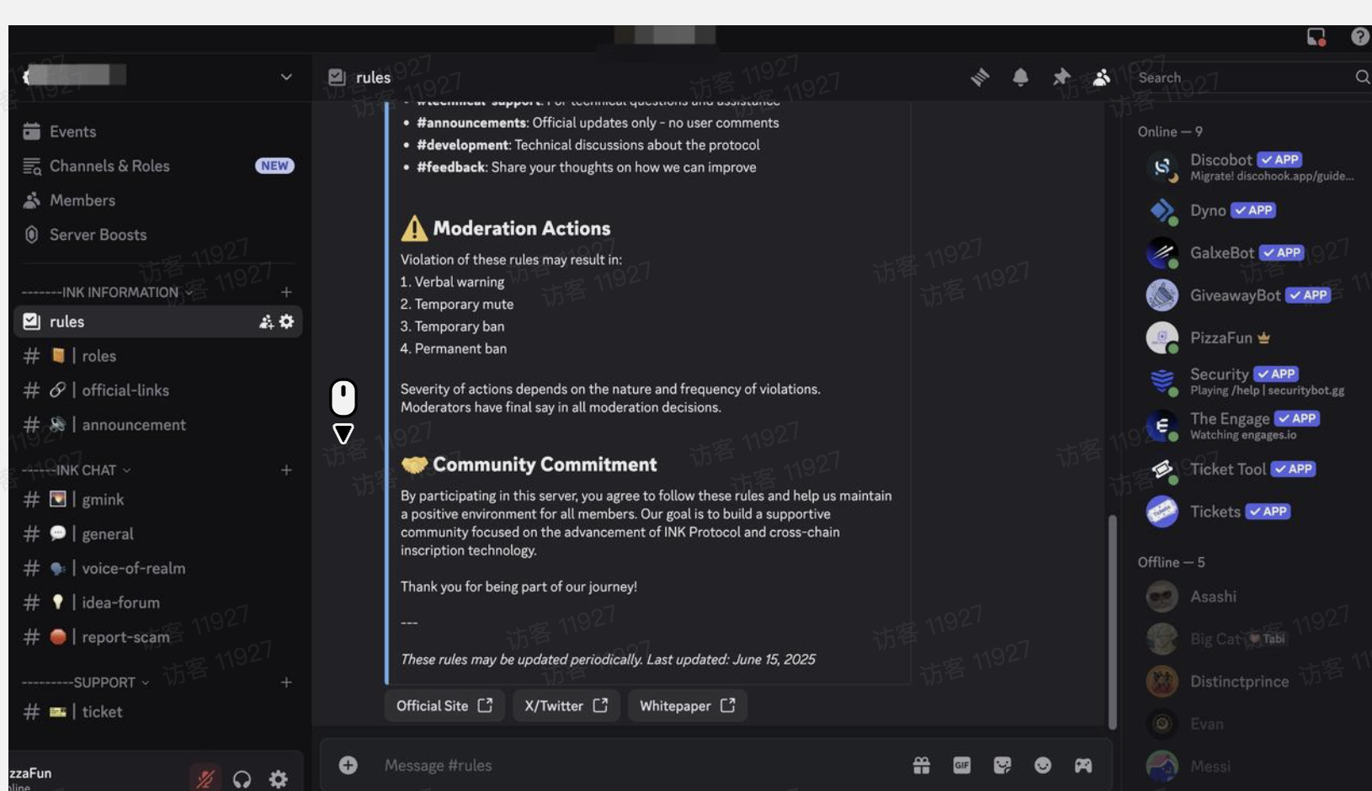Open the emoji picker
The image size is (1372, 791).
pos(1043,766)
